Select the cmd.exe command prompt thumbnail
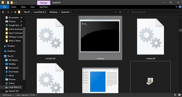Image resolution: width=182 pixels, height=97 pixels. [100, 38]
